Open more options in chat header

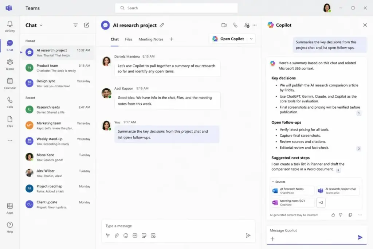coord(255,25)
